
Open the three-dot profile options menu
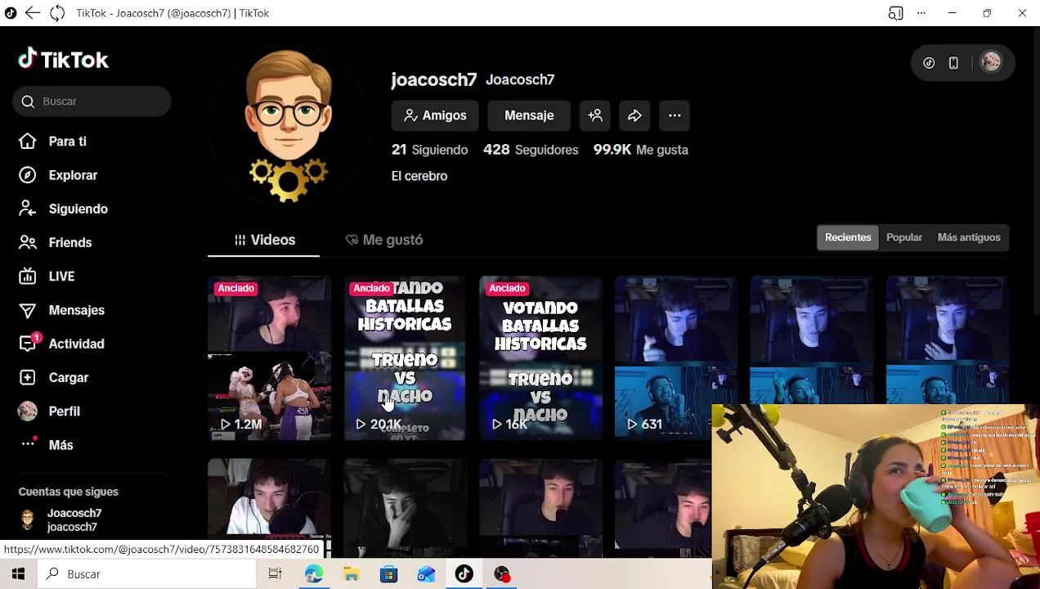point(675,115)
